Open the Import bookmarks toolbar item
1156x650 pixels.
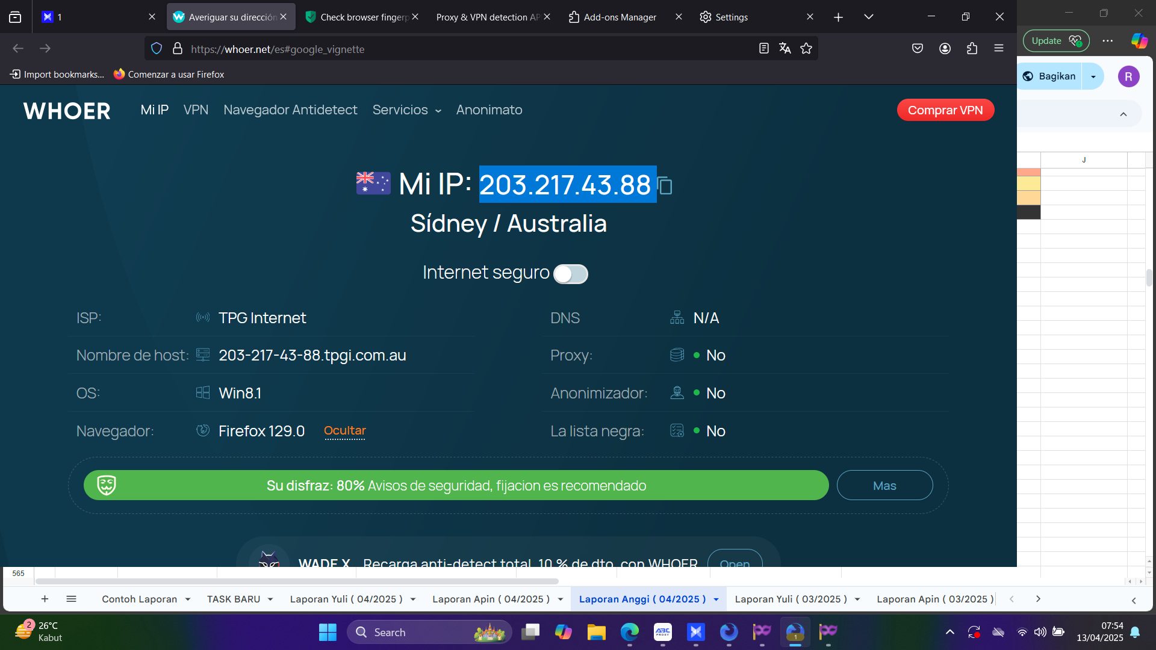coord(57,75)
